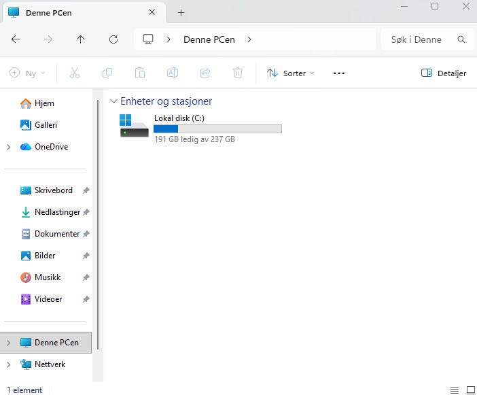This screenshot has width=477, height=395.
Task: Unpin Skrivebord using its pin icon
Action: pos(86,190)
